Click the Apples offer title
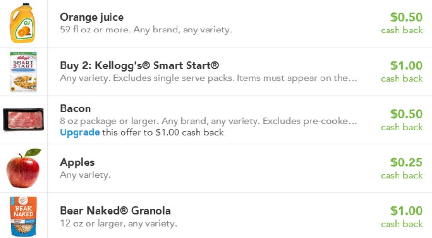The width and height of the screenshot is (432, 238). pos(77,162)
